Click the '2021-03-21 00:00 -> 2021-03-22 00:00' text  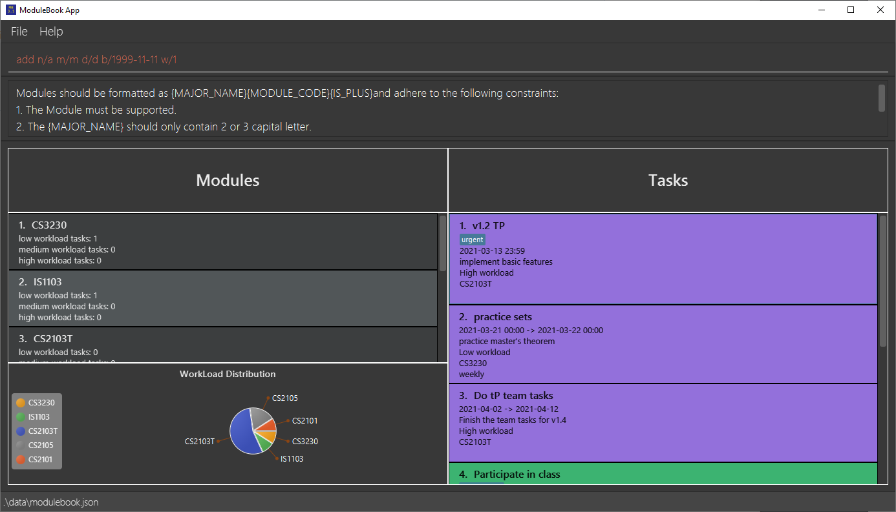click(x=531, y=331)
